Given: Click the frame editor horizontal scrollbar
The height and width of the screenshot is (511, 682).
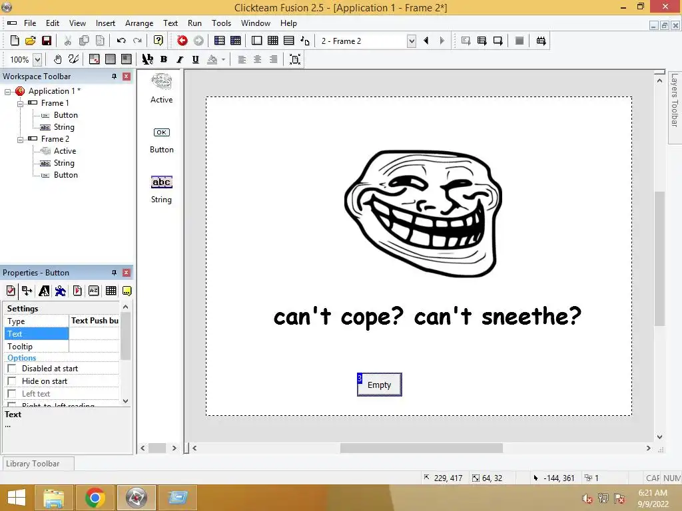Looking at the screenshot, I should [421, 448].
